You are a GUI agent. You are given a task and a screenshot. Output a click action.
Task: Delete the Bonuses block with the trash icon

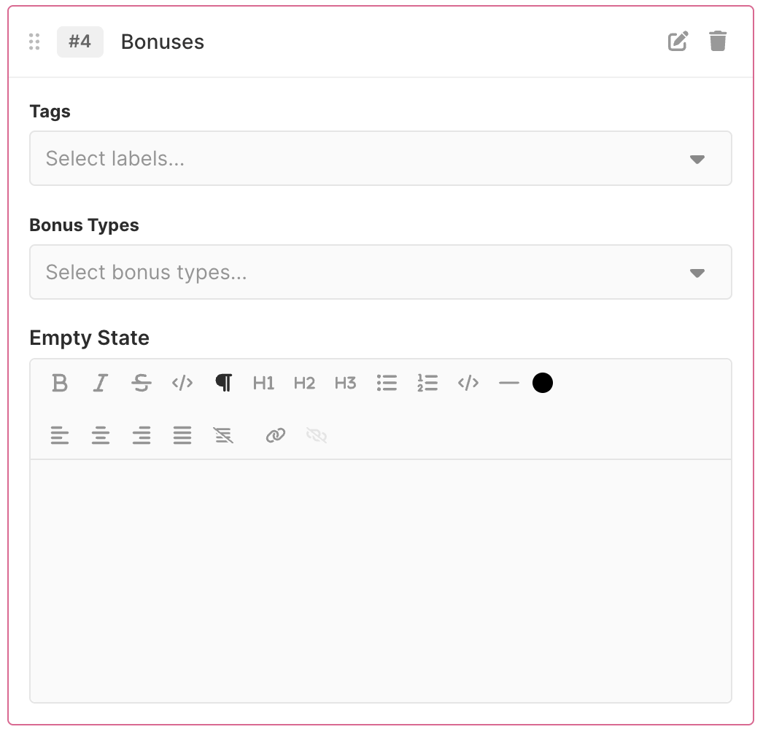pos(718,42)
